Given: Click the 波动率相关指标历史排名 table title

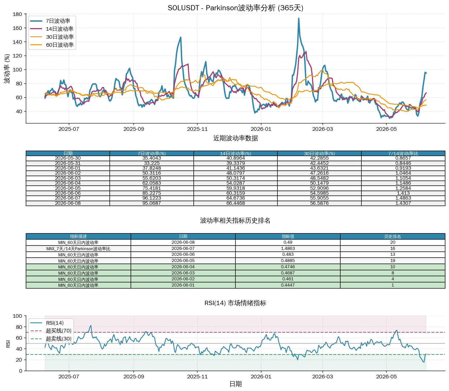Looking at the screenshot, I should pos(235,221).
